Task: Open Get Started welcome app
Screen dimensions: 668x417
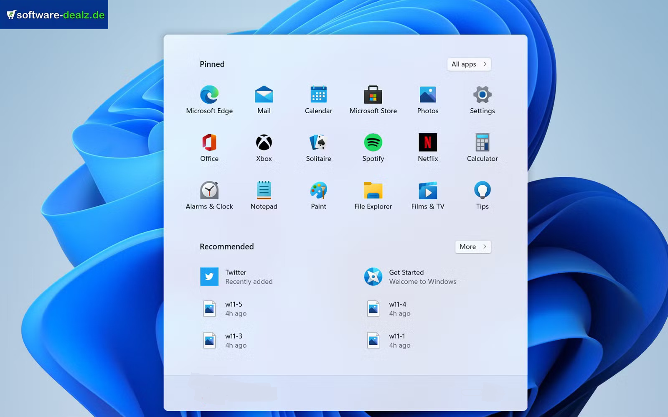Action: click(x=410, y=277)
